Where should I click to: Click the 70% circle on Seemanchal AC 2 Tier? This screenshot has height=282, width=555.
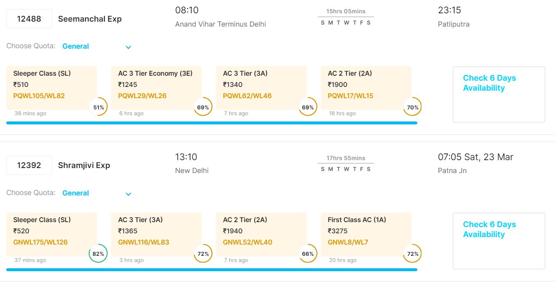tap(413, 107)
